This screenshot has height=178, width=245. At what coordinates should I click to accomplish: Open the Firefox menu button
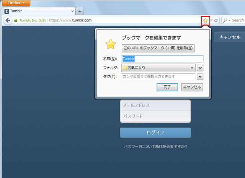point(16,3)
